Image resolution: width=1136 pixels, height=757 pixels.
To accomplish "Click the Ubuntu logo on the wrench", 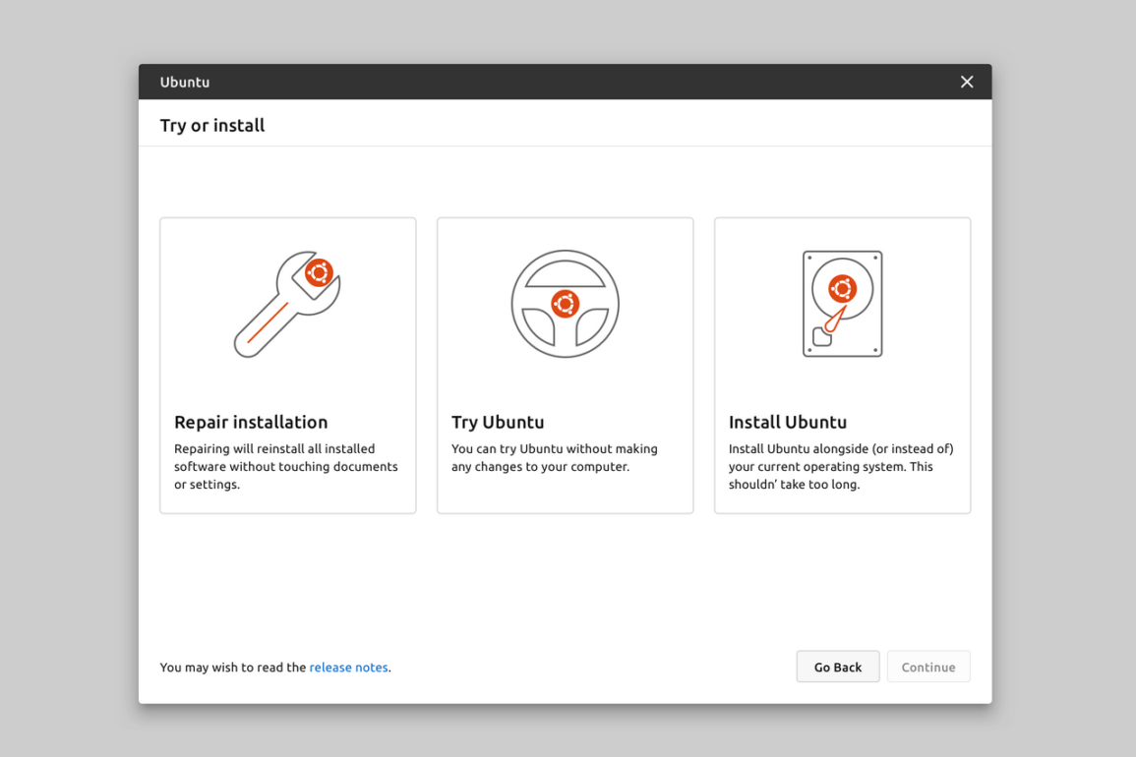I will pyautogui.click(x=319, y=272).
